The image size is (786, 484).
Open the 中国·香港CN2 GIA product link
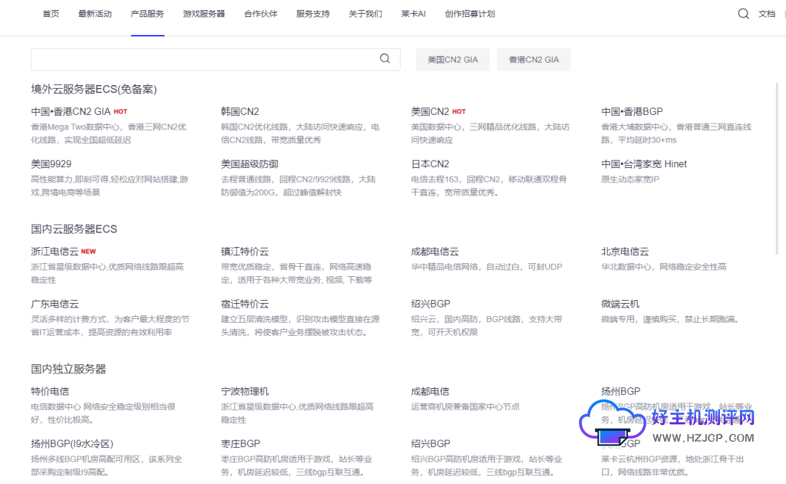(69, 110)
